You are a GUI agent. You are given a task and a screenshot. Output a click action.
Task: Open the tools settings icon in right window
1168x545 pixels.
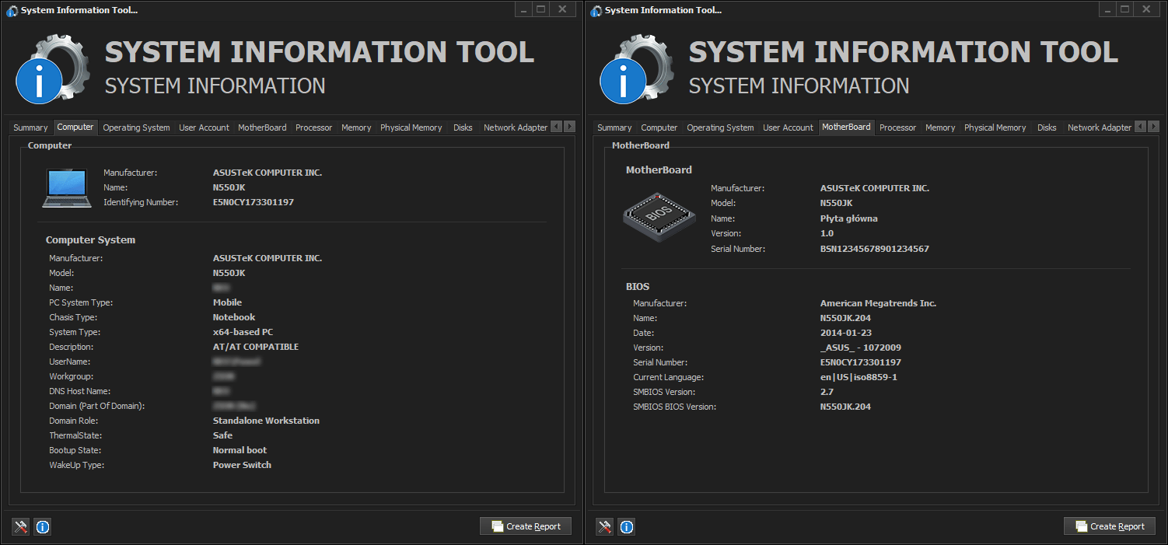pos(605,527)
